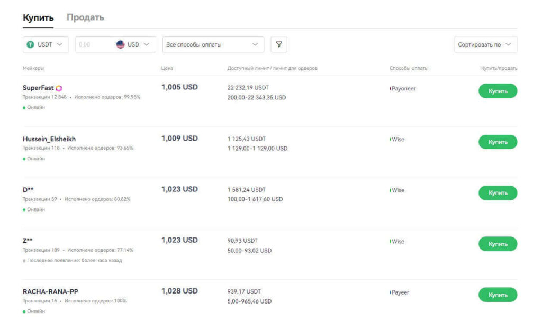Click the filter funnel icon
The height and width of the screenshot is (321, 542).
point(279,44)
